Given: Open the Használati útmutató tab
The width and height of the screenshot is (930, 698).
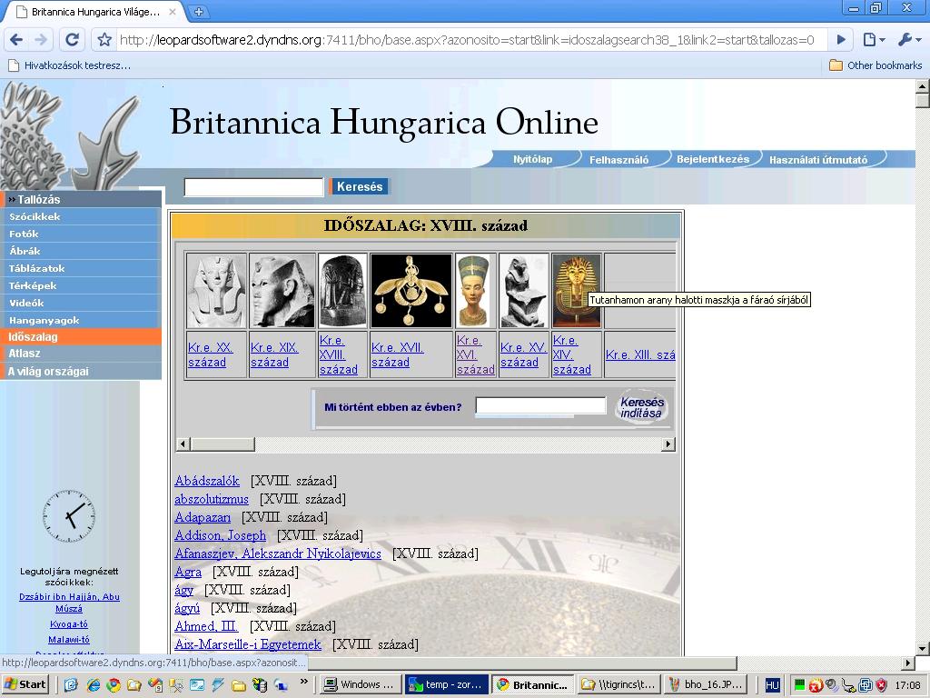Looking at the screenshot, I should [x=818, y=159].
